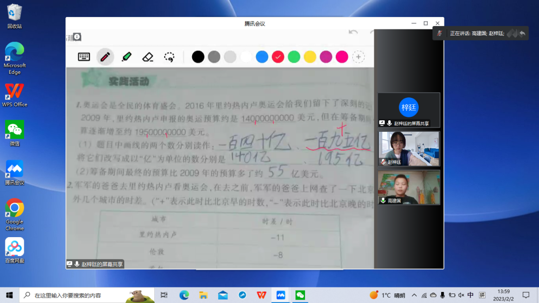Activate the lasso selection tool

pos(170,57)
